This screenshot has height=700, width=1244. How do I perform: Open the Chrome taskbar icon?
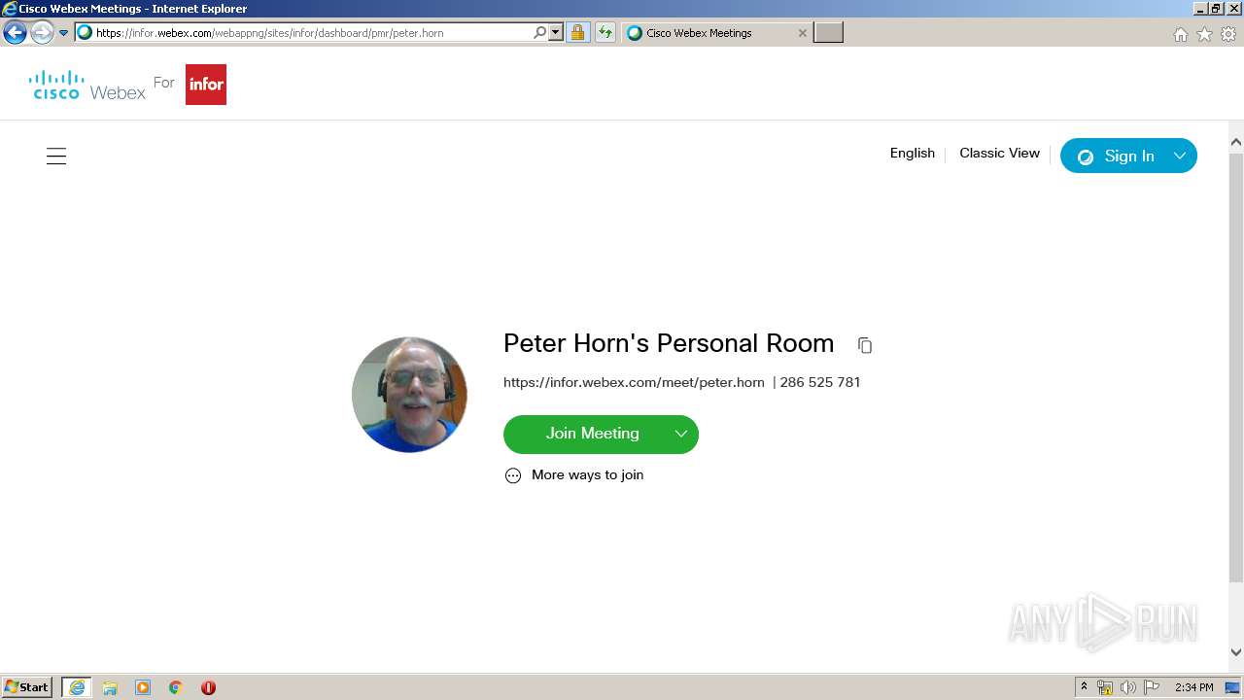[x=176, y=687]
